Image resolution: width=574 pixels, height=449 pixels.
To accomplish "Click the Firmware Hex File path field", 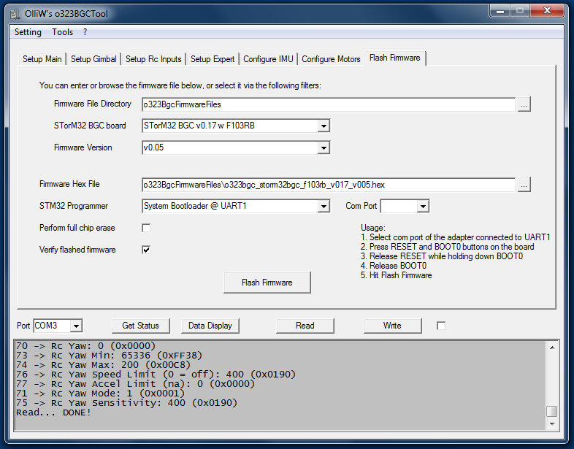I will click(329, 185).
